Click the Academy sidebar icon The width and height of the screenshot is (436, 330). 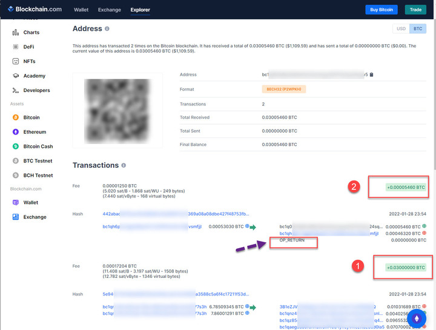coord(16,76)
